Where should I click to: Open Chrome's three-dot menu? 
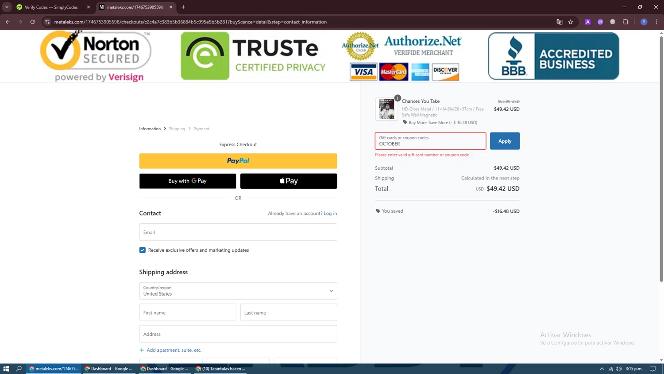coord(656,22)
